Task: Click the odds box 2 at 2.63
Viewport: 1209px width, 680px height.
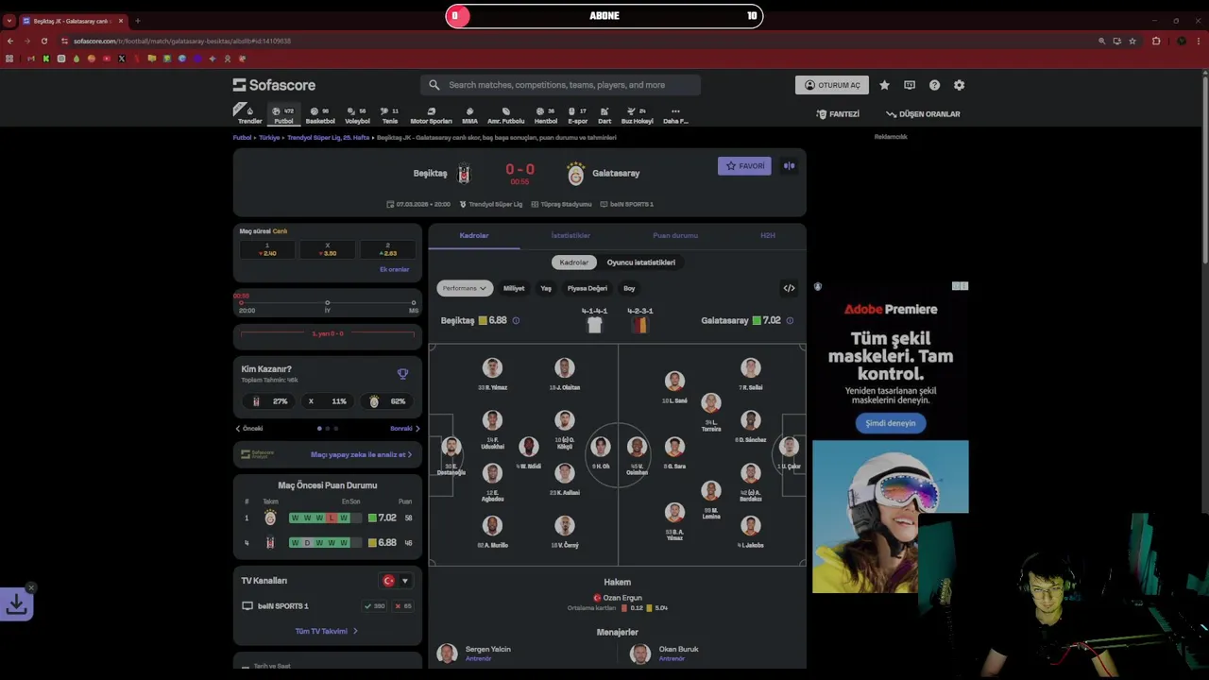Action: point(388,249)
